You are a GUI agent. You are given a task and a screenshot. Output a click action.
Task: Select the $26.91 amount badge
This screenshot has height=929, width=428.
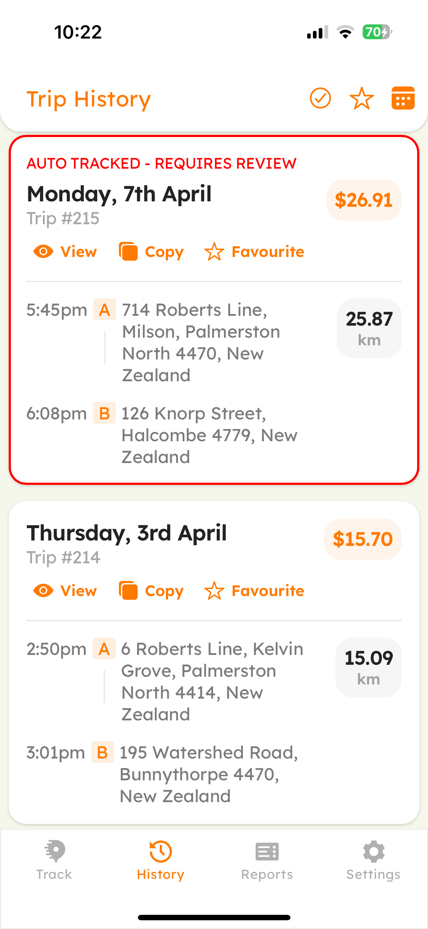(x=364, y=200)
